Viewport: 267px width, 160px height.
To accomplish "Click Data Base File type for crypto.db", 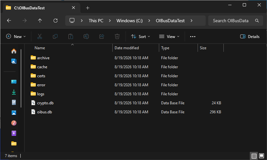I will click(x=173, y=103).
